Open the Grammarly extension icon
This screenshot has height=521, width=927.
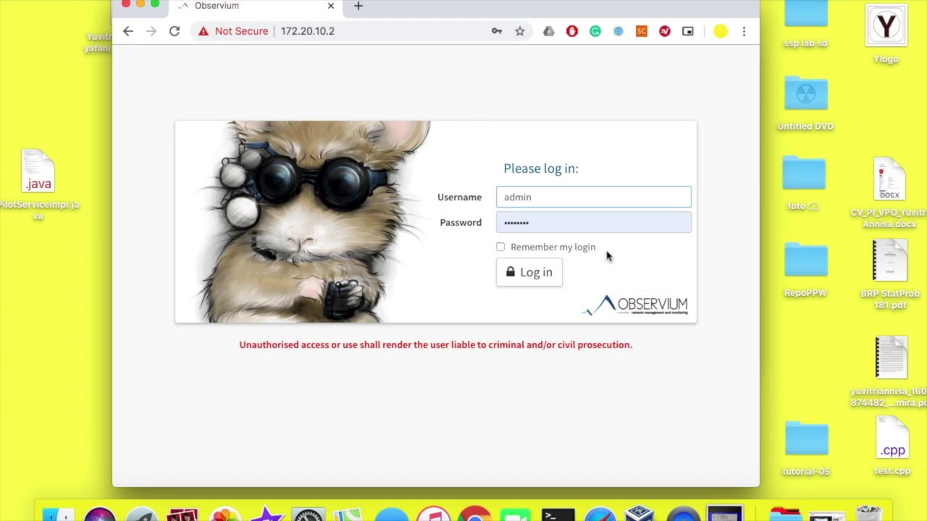[x=595, y=31]
